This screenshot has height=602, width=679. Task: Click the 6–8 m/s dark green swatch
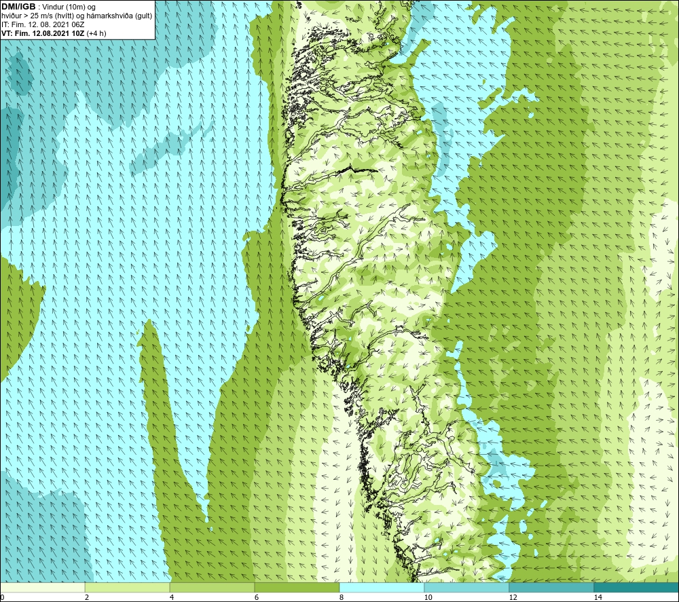pyautogui.click(x=297, y=588)
